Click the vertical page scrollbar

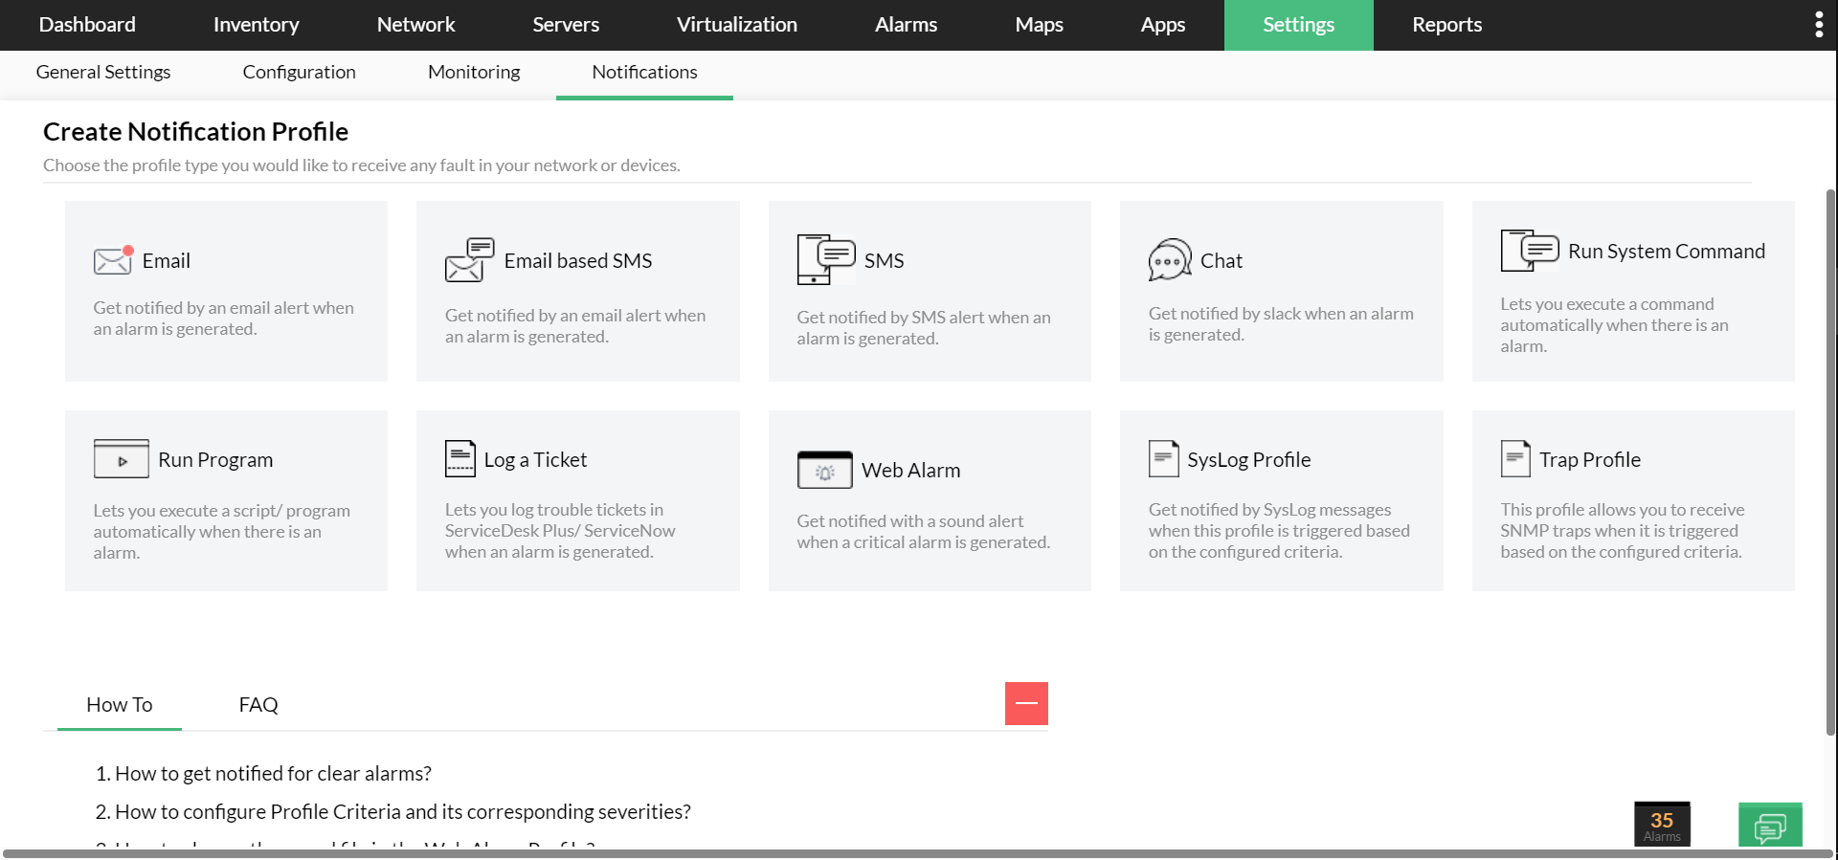(1830, 459)
